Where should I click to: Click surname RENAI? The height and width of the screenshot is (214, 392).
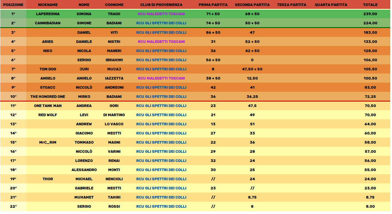point(114,161)
